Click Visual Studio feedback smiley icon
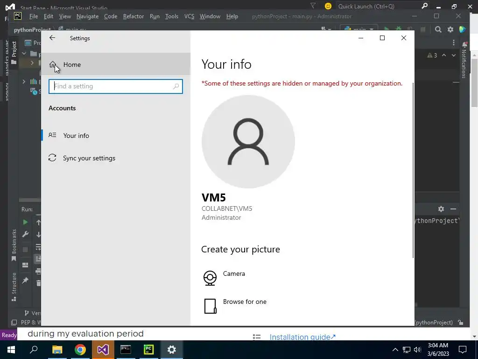The width and height of the screenshot is (478, 359). pos(328,6)
